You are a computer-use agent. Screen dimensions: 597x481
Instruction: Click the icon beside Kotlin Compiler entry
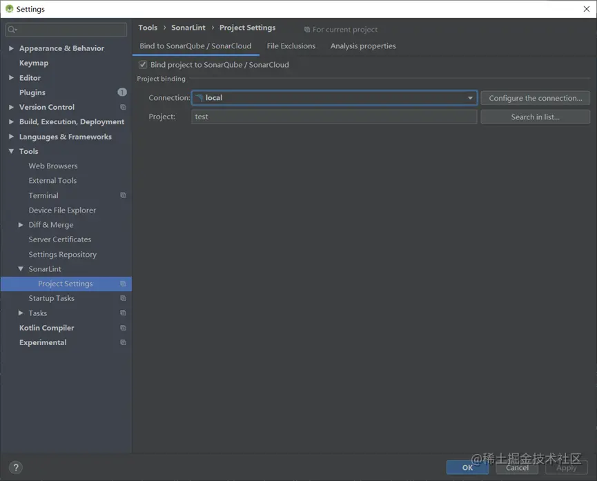[122, 328]
